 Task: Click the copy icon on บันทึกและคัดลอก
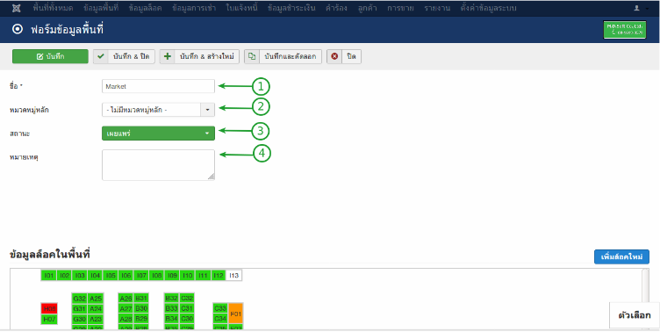pyautogui.click(x=252, y=56)
